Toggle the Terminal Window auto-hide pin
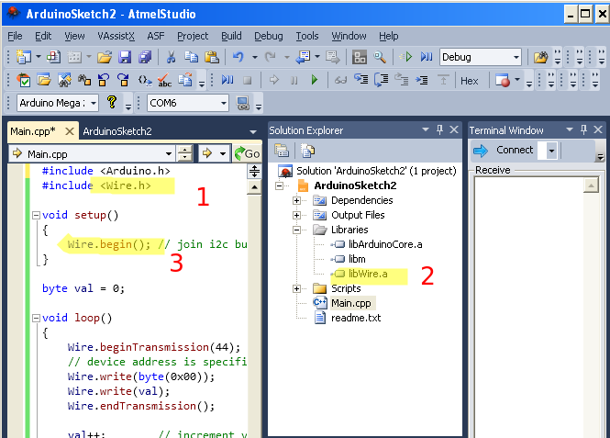Screen dimensions: 610x438 [584, 130]
